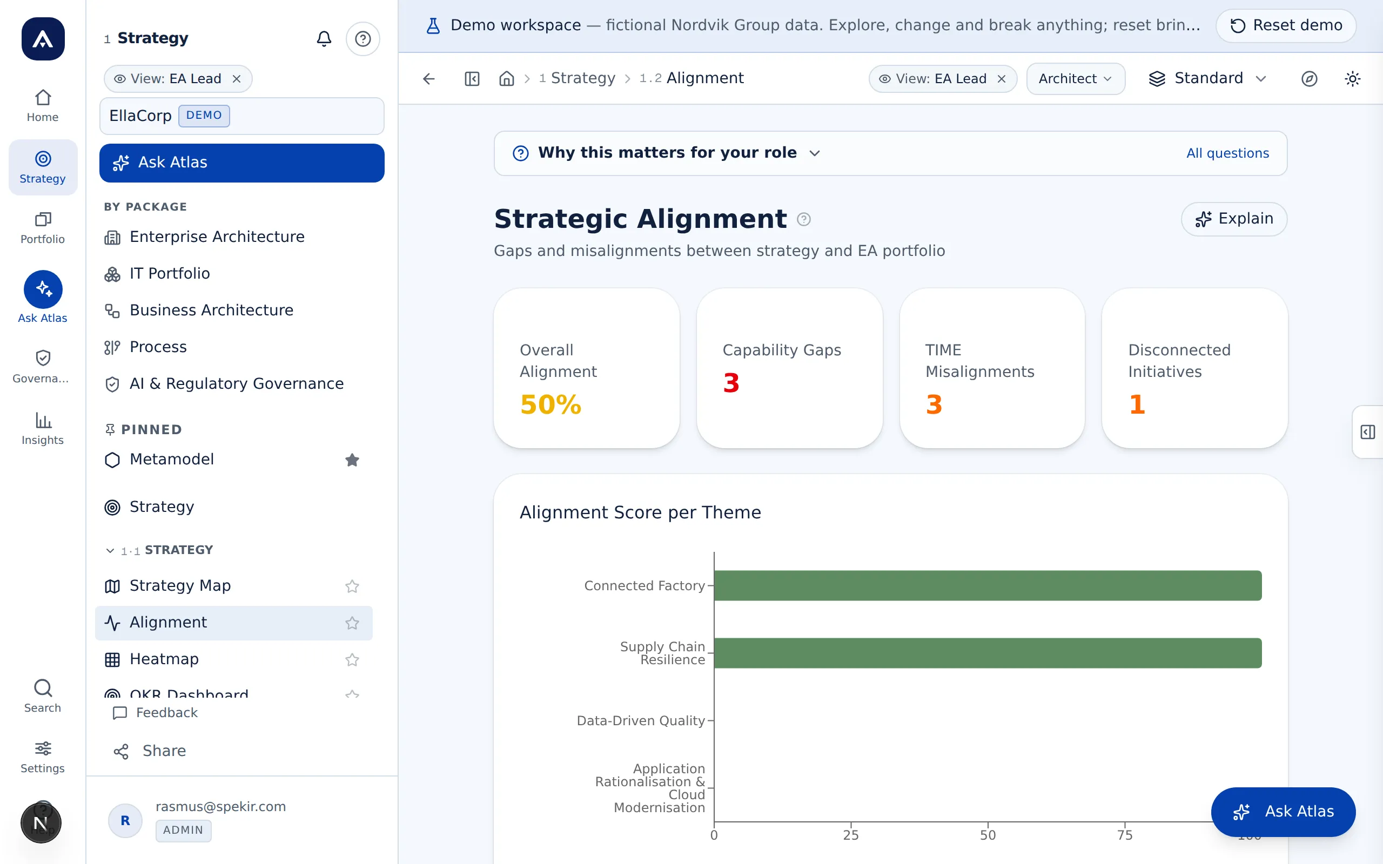Switch theme with the sun icon

(x=1353, y=78)
